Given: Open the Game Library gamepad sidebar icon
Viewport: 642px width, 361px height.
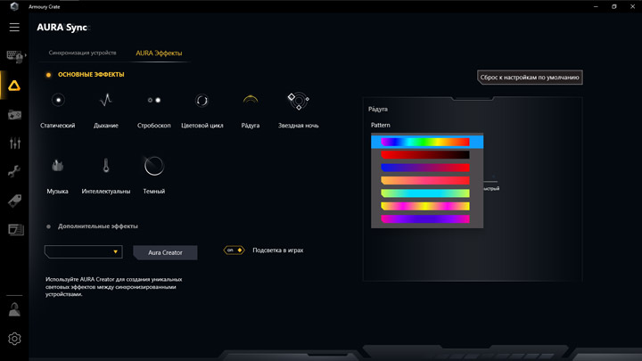Looking at the screenshot, I should tap(15, 115).
